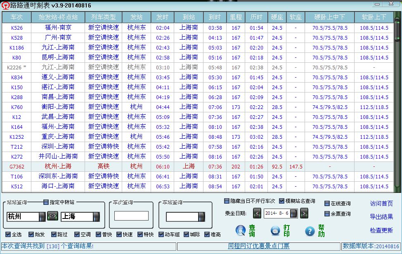Click 导出结果 link
The image size is (402, 254).
(381, 216)
